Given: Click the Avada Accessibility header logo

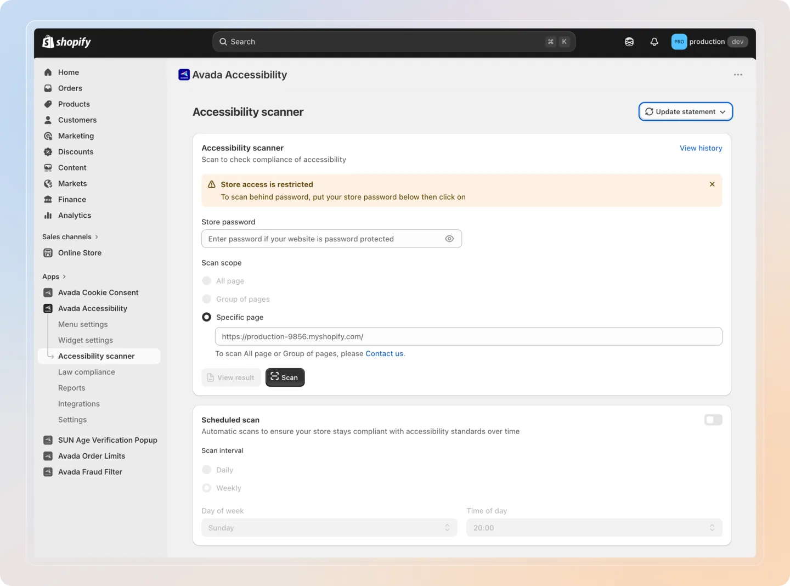Looking at the screenshot, I should point(184,75).
